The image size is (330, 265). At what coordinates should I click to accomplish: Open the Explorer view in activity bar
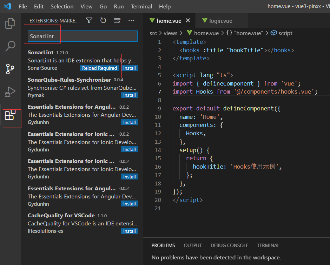point(10,23)
